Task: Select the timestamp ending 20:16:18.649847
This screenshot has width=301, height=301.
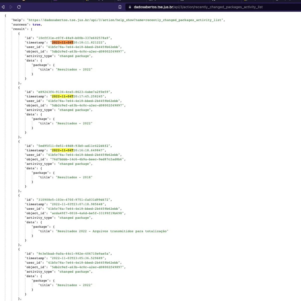Action: (x=78, y=151)
